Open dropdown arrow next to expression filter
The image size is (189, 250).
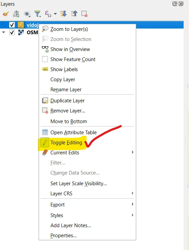55,14
